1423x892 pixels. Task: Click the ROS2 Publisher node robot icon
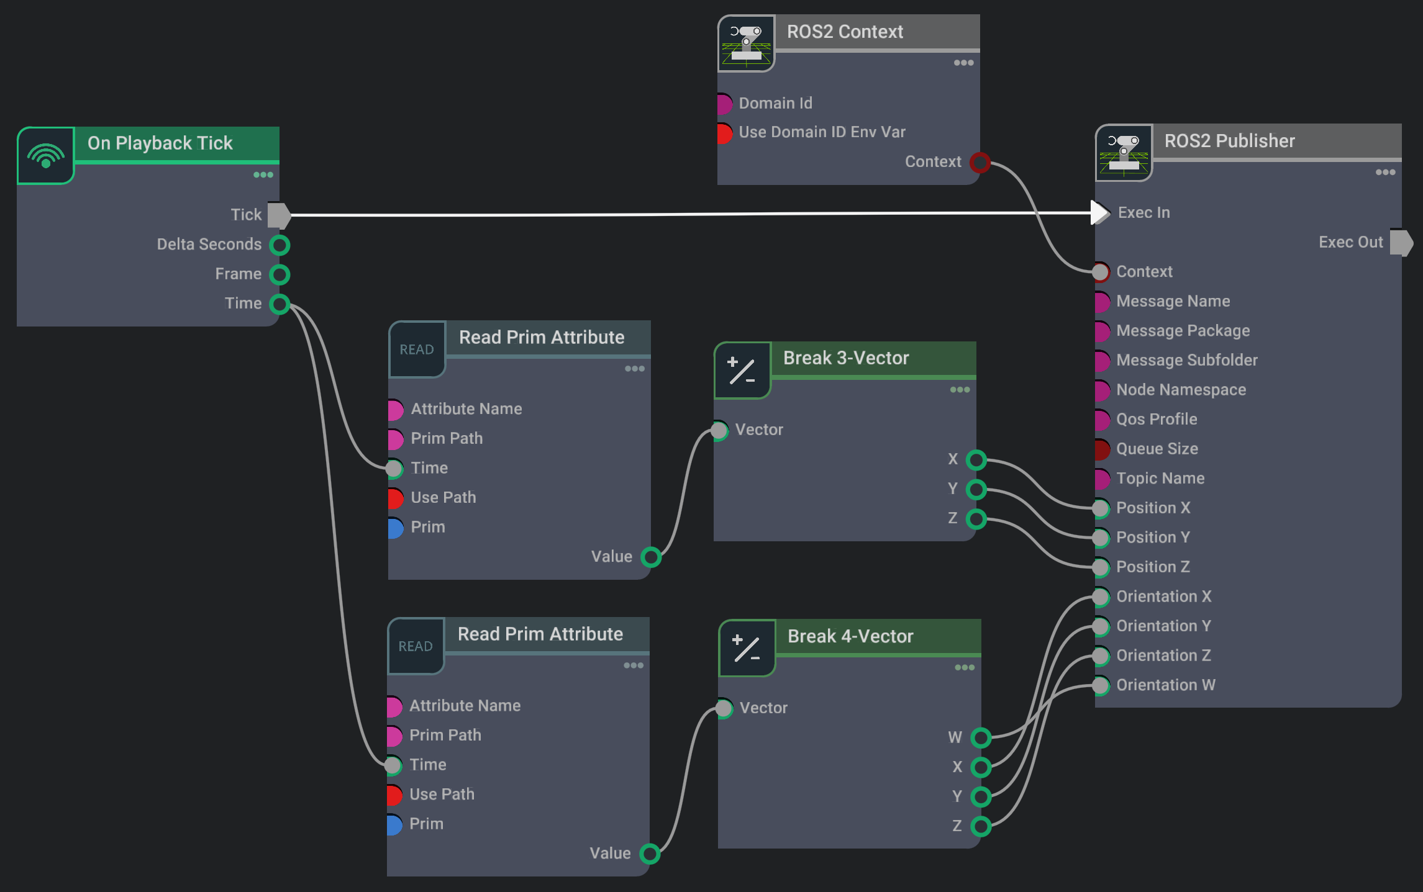(x=1124, y=153)
